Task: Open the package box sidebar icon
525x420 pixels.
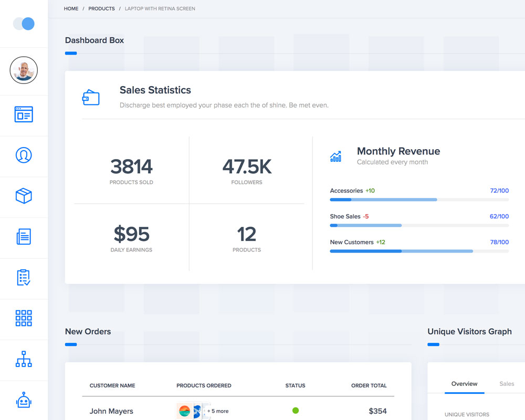Action: point(24,196)
